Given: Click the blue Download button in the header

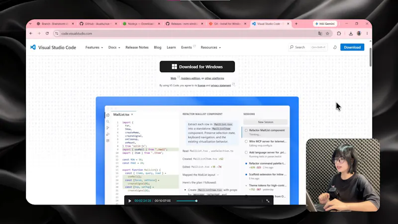Looking at the screenshot, I should (x=352, y=47).
